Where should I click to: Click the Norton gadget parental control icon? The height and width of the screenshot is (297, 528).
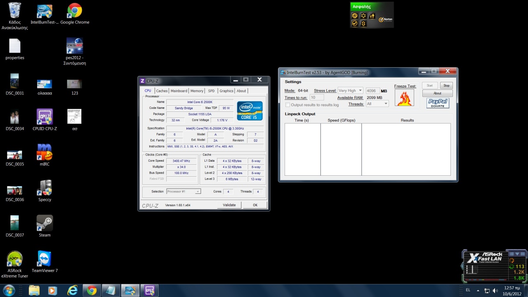372,16
